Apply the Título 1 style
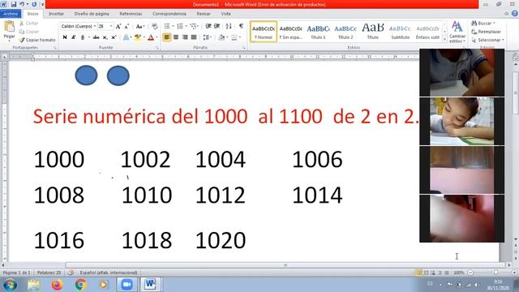 click(318, 32)
